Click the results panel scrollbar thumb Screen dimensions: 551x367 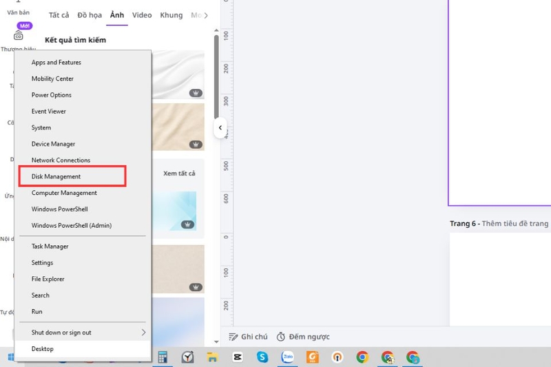(x=216, y=76)
